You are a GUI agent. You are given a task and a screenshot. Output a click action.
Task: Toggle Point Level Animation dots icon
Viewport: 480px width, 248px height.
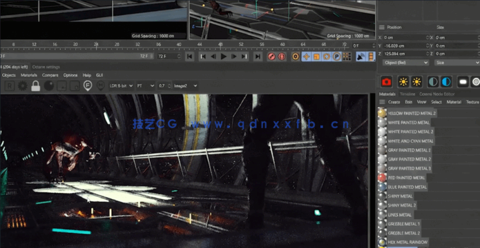[347, 56]
